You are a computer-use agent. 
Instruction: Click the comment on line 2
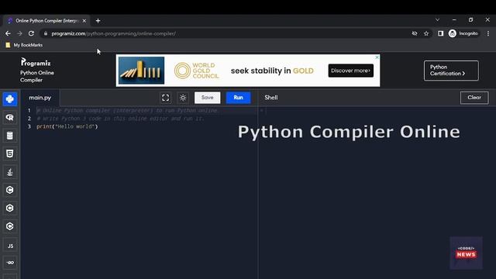(121, 119)
